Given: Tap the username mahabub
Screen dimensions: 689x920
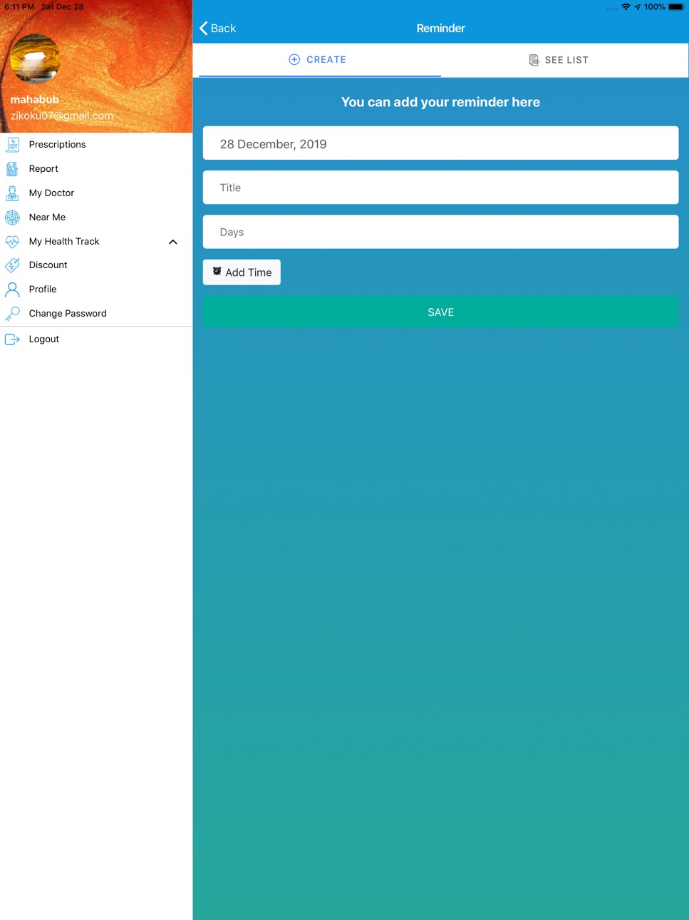Looking at the screenshot, I should point(35,100).
